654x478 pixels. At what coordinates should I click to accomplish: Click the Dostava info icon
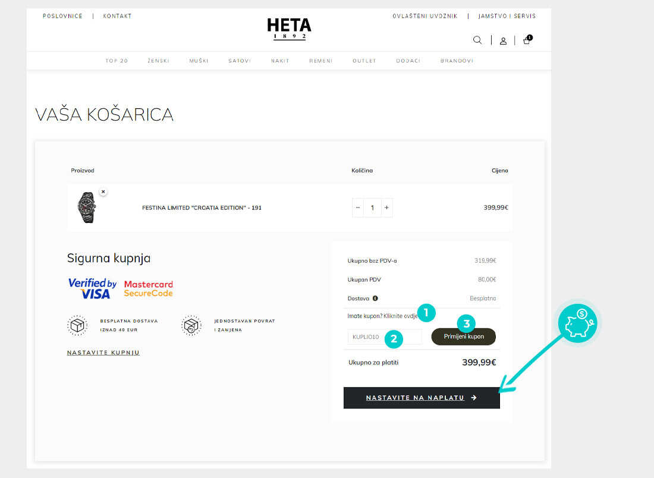[375, 298]
